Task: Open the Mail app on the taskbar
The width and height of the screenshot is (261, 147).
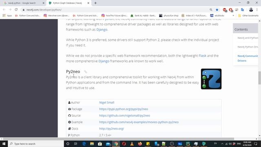Action: pos(108,144)
